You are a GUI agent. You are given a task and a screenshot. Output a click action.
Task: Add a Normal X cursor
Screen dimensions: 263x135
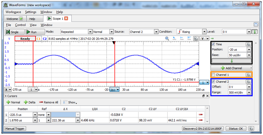[x=13, y=102]
